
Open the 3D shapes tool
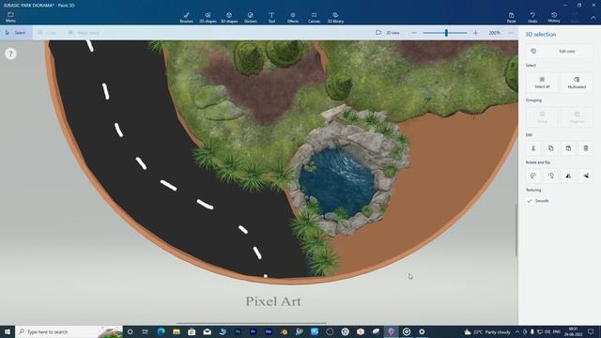tap(229, 17)
